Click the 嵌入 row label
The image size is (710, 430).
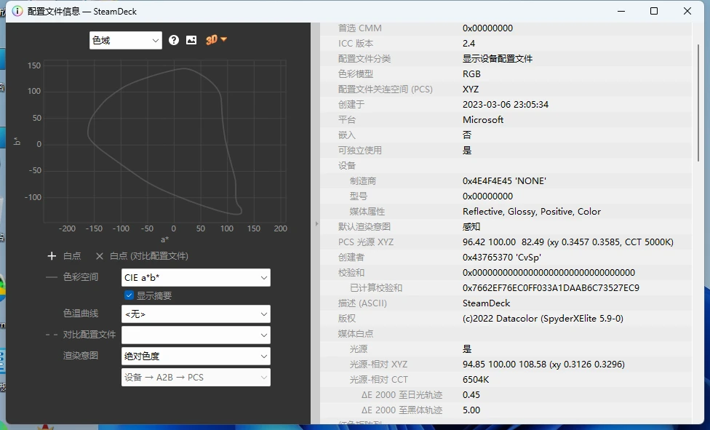pos(347,135)
